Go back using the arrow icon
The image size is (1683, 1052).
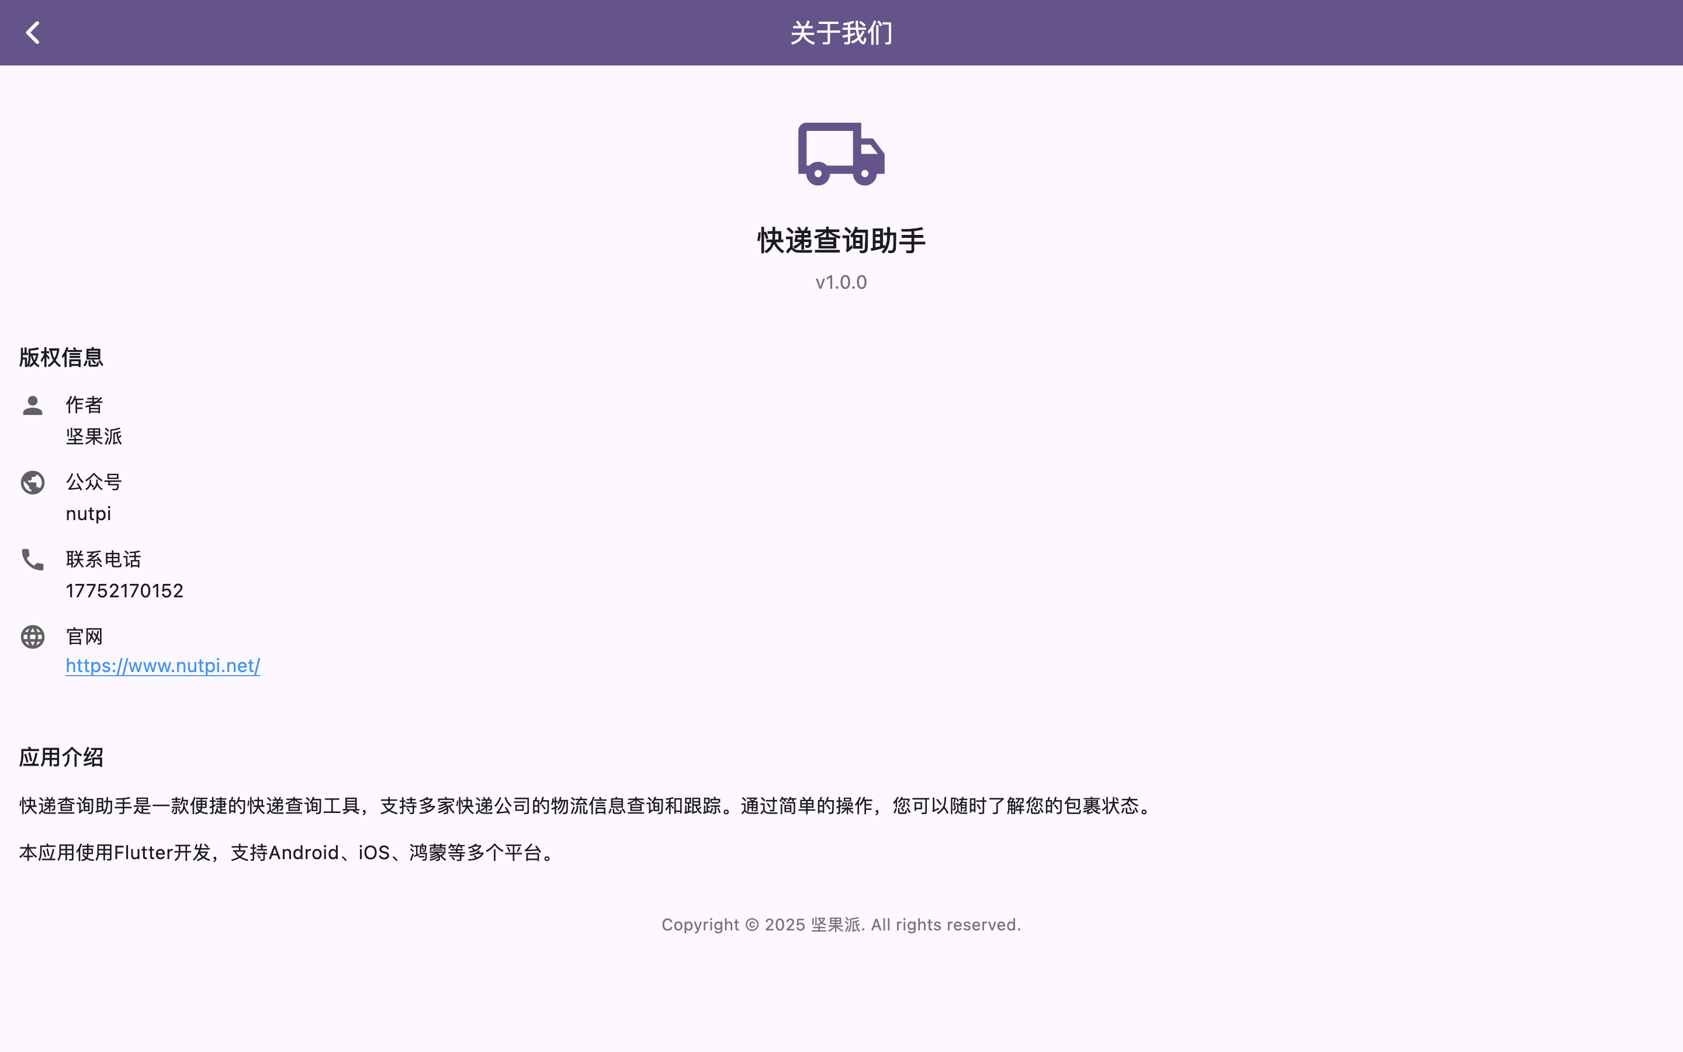[33, 33]
